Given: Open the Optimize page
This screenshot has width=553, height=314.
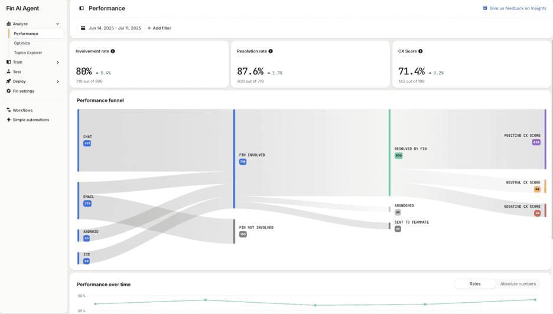Looking at the screenshot, I should tap(22, 43).
